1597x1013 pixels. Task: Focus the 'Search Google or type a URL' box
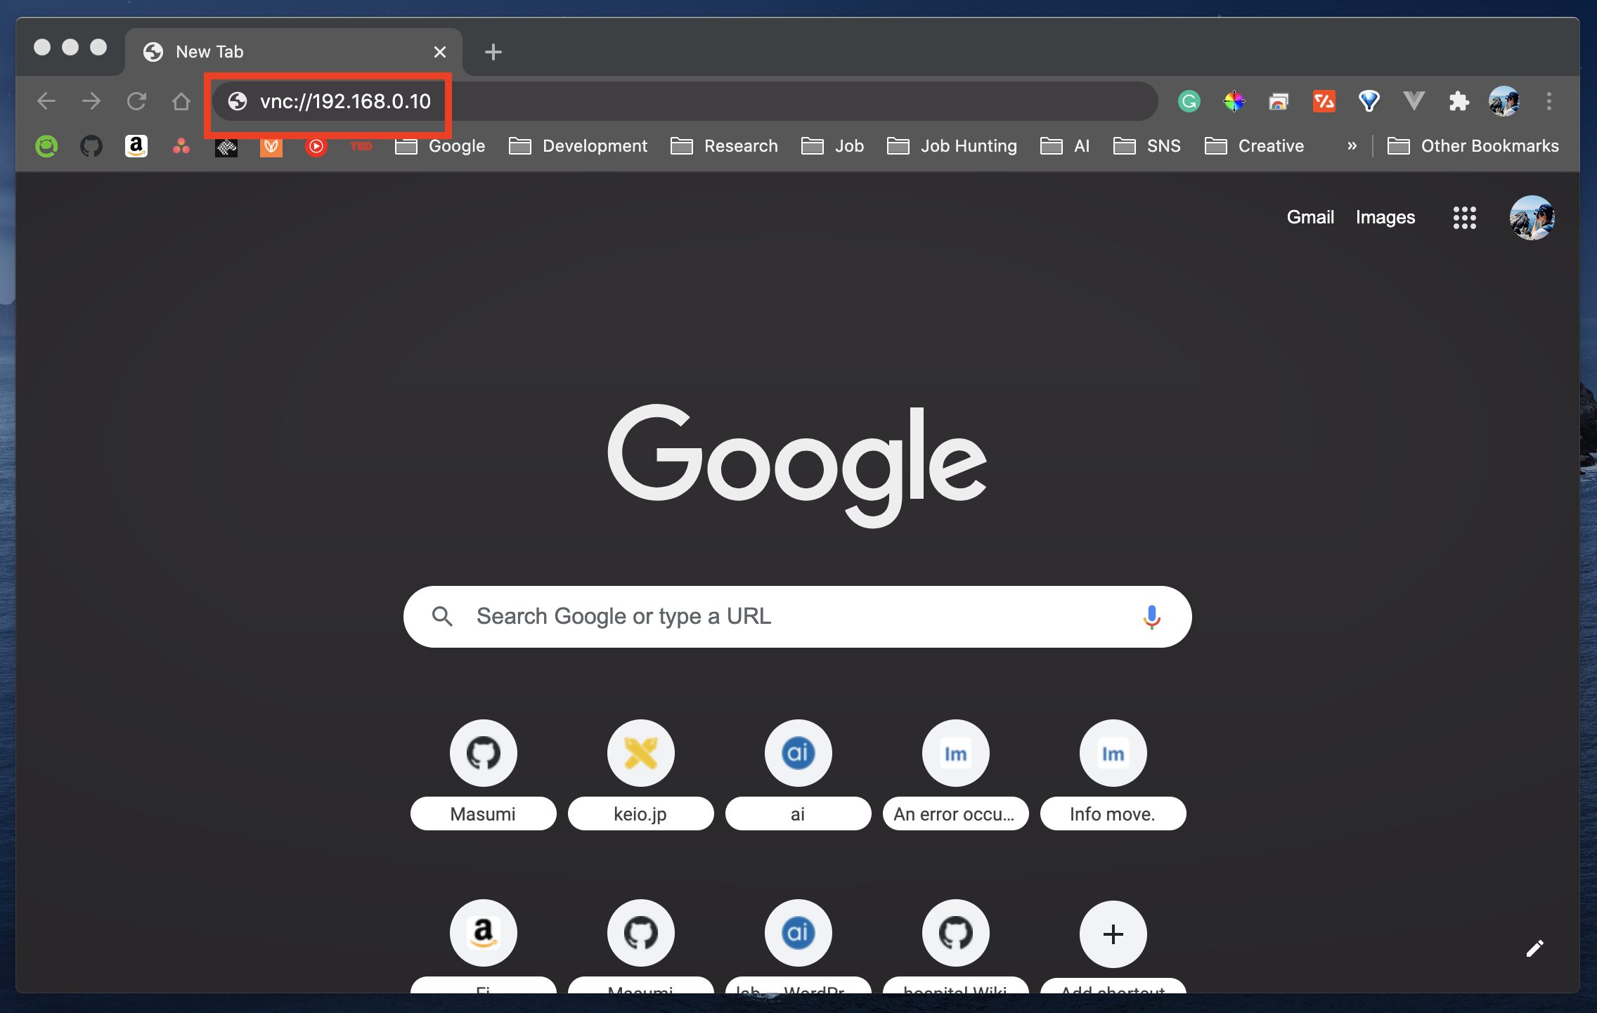pyautogui.click(x=797, y=617)
